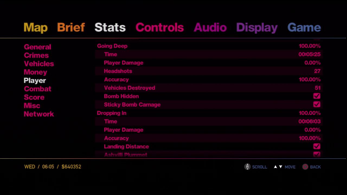Open the Network stats category

(39, 114)
